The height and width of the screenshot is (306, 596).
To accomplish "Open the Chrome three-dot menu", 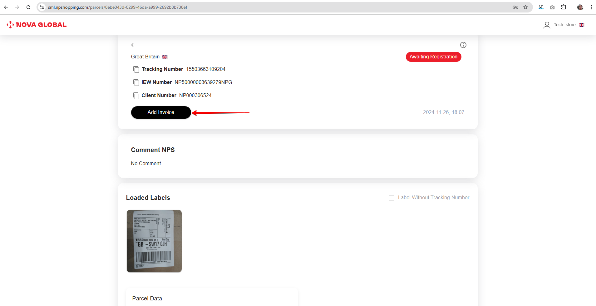I will pos(591,7).
